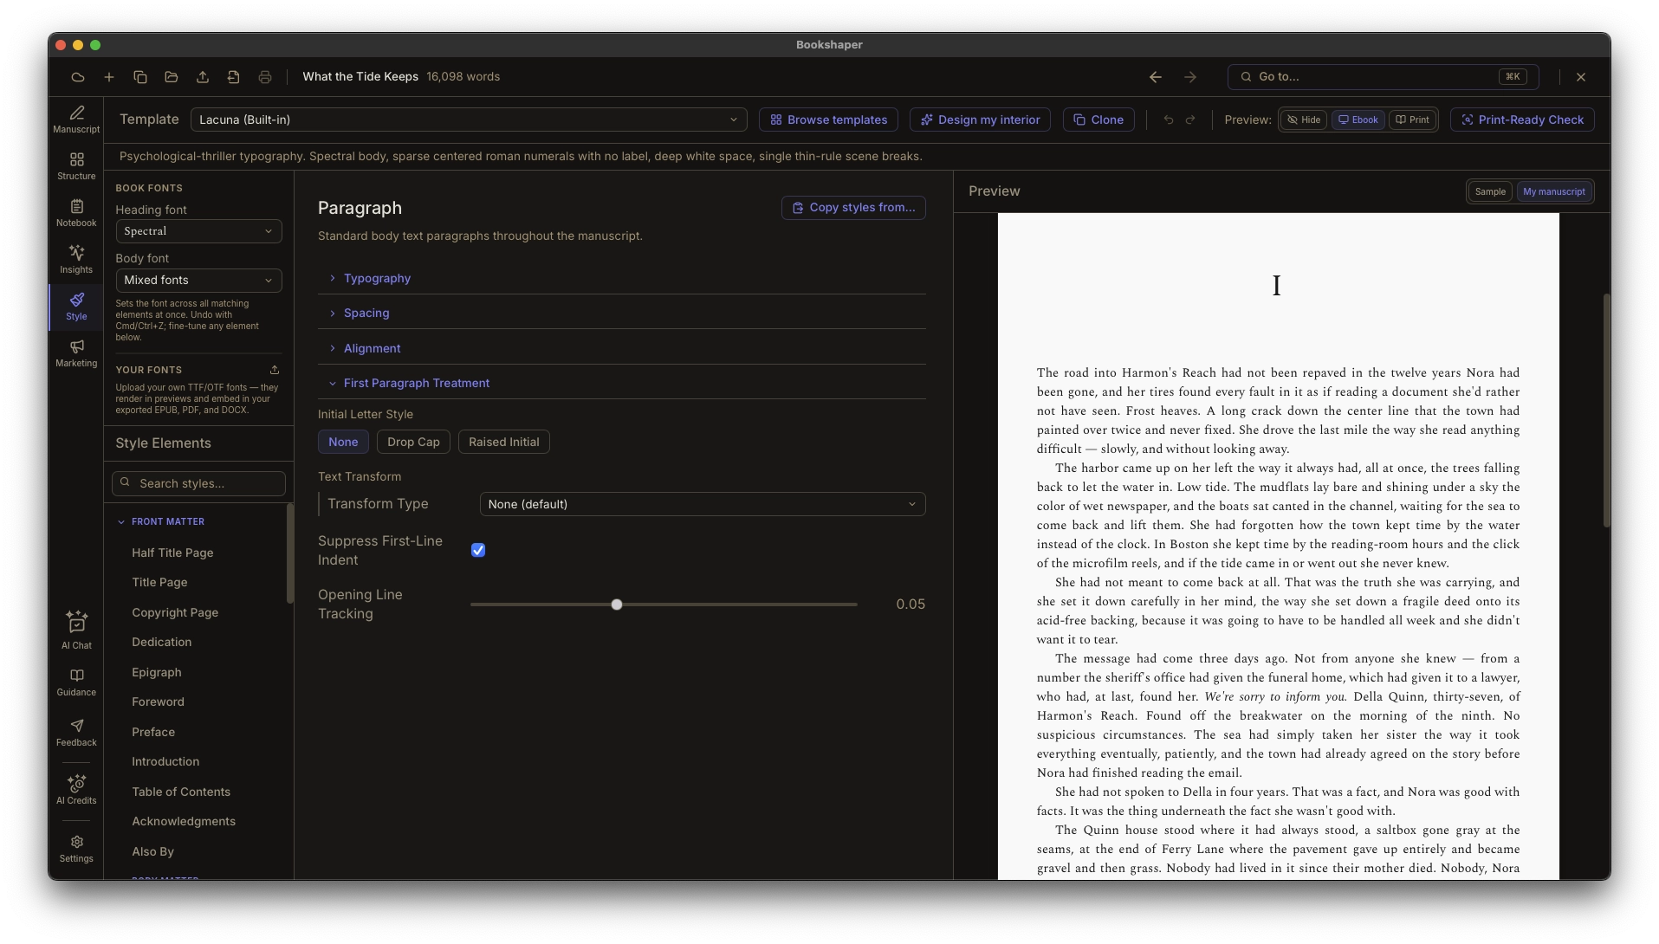Screen dimensions: 1659x944
Task: Select the Style sidebar section
Action: (x=76, y=307)
